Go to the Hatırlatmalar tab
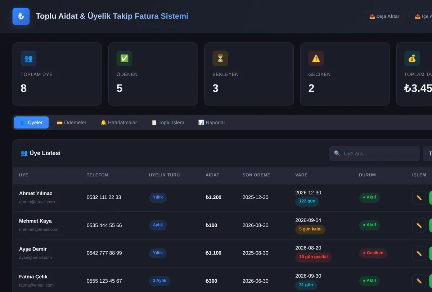432x292 pixels. pyautogui.click(x=118, y=122)
